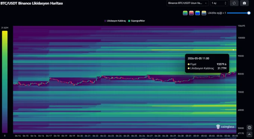Click the 04-14 date axis label
The height and width of the screenshot is (139, 254).
coord(18,136)
